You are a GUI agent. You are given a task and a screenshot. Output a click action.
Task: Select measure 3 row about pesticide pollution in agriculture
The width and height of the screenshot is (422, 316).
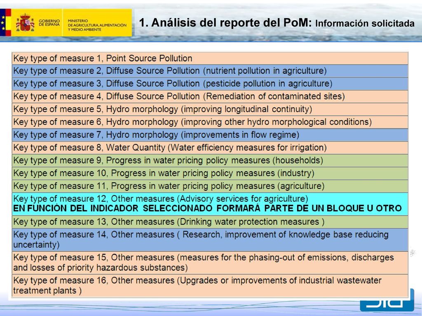[x=210, y=84]
